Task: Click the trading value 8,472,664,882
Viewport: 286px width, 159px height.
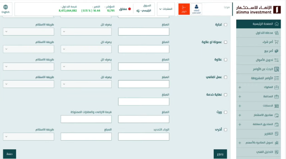Action: click(x=68, y=11)
